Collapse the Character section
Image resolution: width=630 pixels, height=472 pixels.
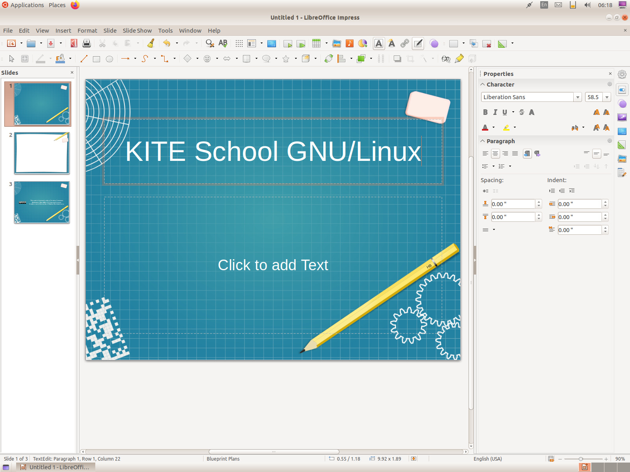(x=483, y=84)
